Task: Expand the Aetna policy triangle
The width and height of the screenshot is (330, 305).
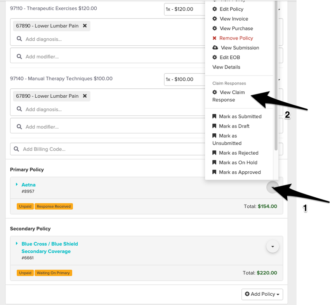Action: coord(17,184)
